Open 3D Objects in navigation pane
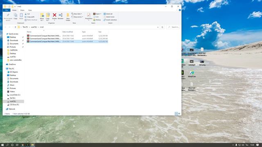 point(14,72)
